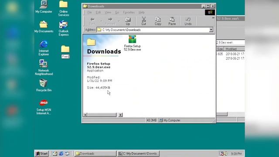Click the task scheduler system tray icon
Screen dimensions: 279x157
pyautogui.click(x=221, y=154)
